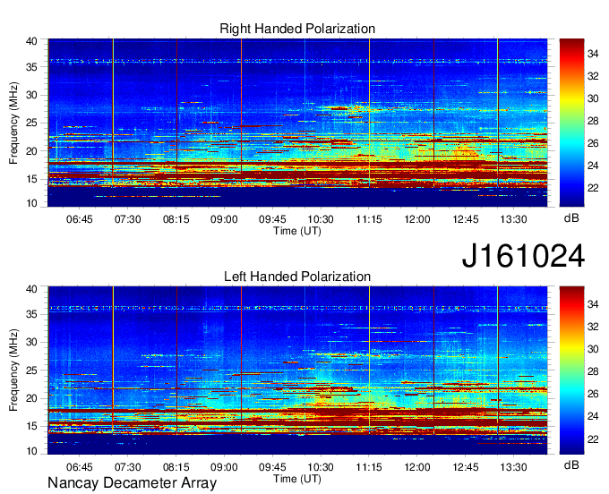The width and height of the screenshot is (609, 494).
Task: Click the "25" frequency tick on the upper plot
Action: 31,123
